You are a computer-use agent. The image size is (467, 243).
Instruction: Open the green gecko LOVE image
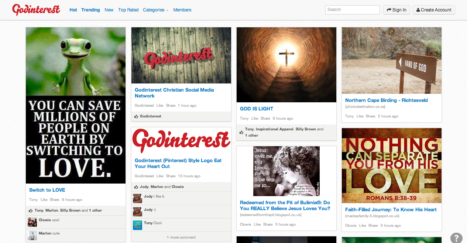pos(76,105)
